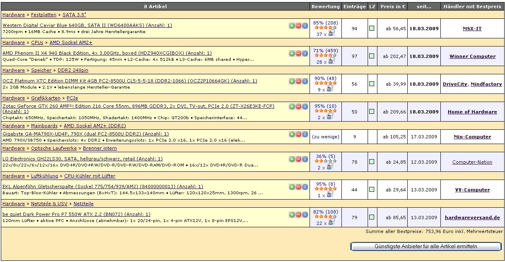The width and height of the screenshot is (505, 262).
Task: Show info for EKL Alpenföhn Gletscherspalte
Action: (305, 187)
